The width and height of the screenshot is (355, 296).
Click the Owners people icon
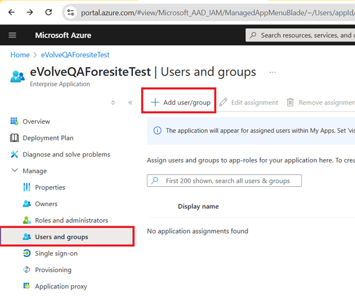tap(27, 204)
